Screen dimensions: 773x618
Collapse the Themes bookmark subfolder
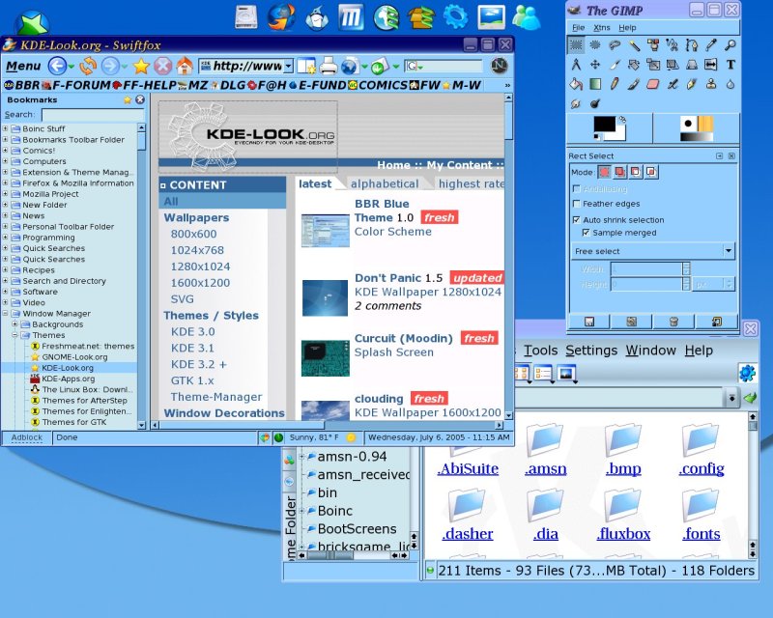[x=14, y=335]
